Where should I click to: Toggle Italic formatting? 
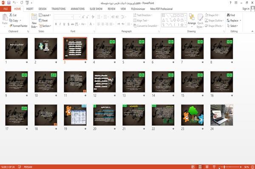[60, 24]
